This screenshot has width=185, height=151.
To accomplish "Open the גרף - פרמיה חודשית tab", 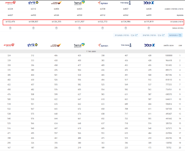I will (154, 35).
